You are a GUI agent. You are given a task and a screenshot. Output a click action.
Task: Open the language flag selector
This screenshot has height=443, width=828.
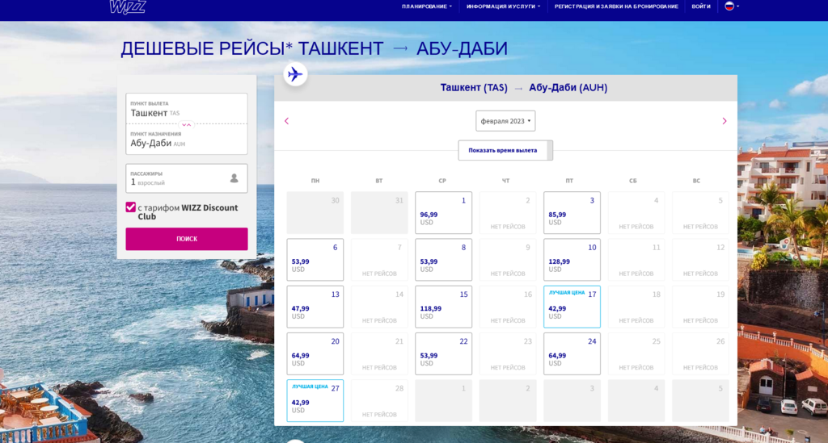click(731, 6)
